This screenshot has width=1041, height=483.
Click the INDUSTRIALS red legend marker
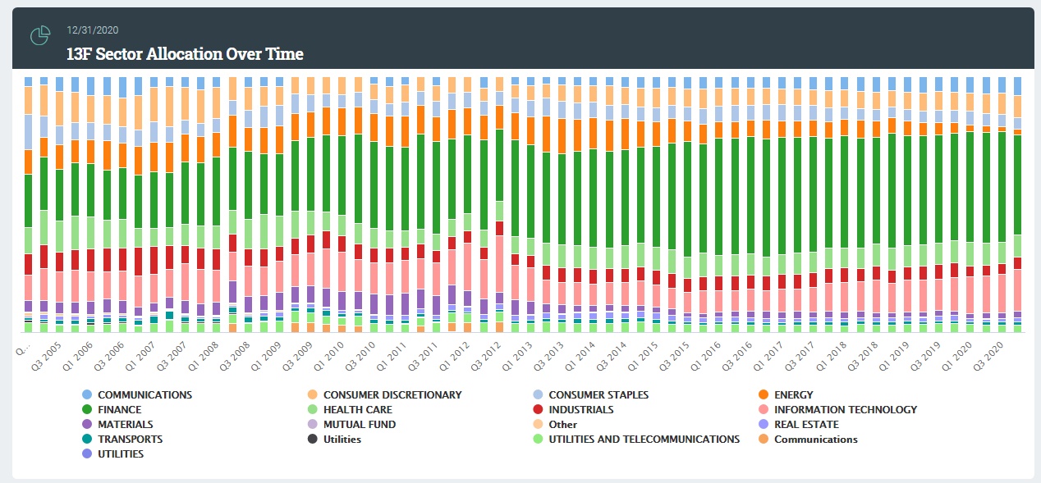coord(538,410)
